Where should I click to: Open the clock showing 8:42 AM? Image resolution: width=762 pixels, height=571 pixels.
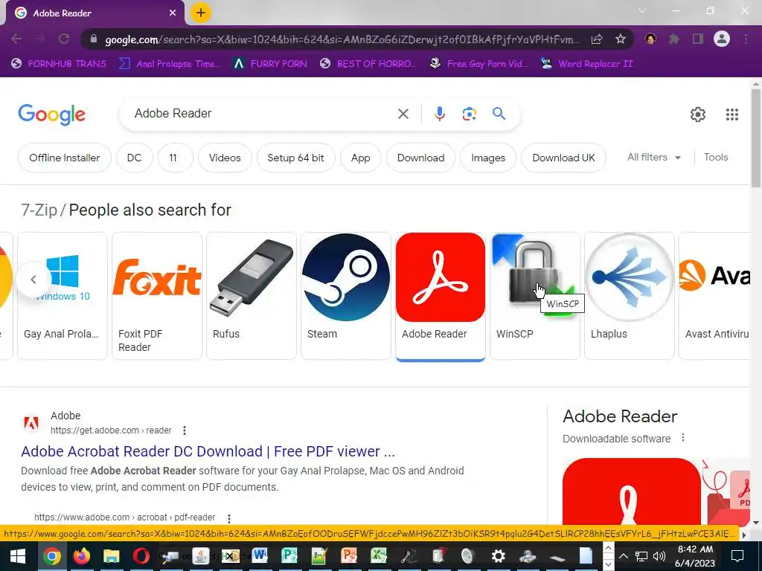point(695,556)
